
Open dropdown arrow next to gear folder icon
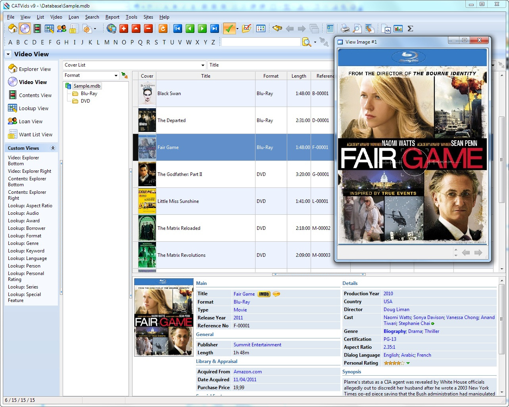point(95,29)
